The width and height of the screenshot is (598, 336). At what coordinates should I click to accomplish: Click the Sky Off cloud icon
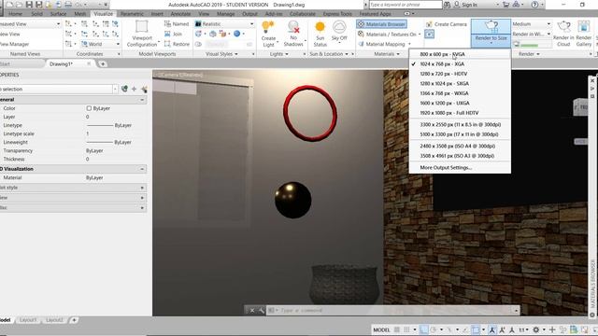tap(339, 27)
